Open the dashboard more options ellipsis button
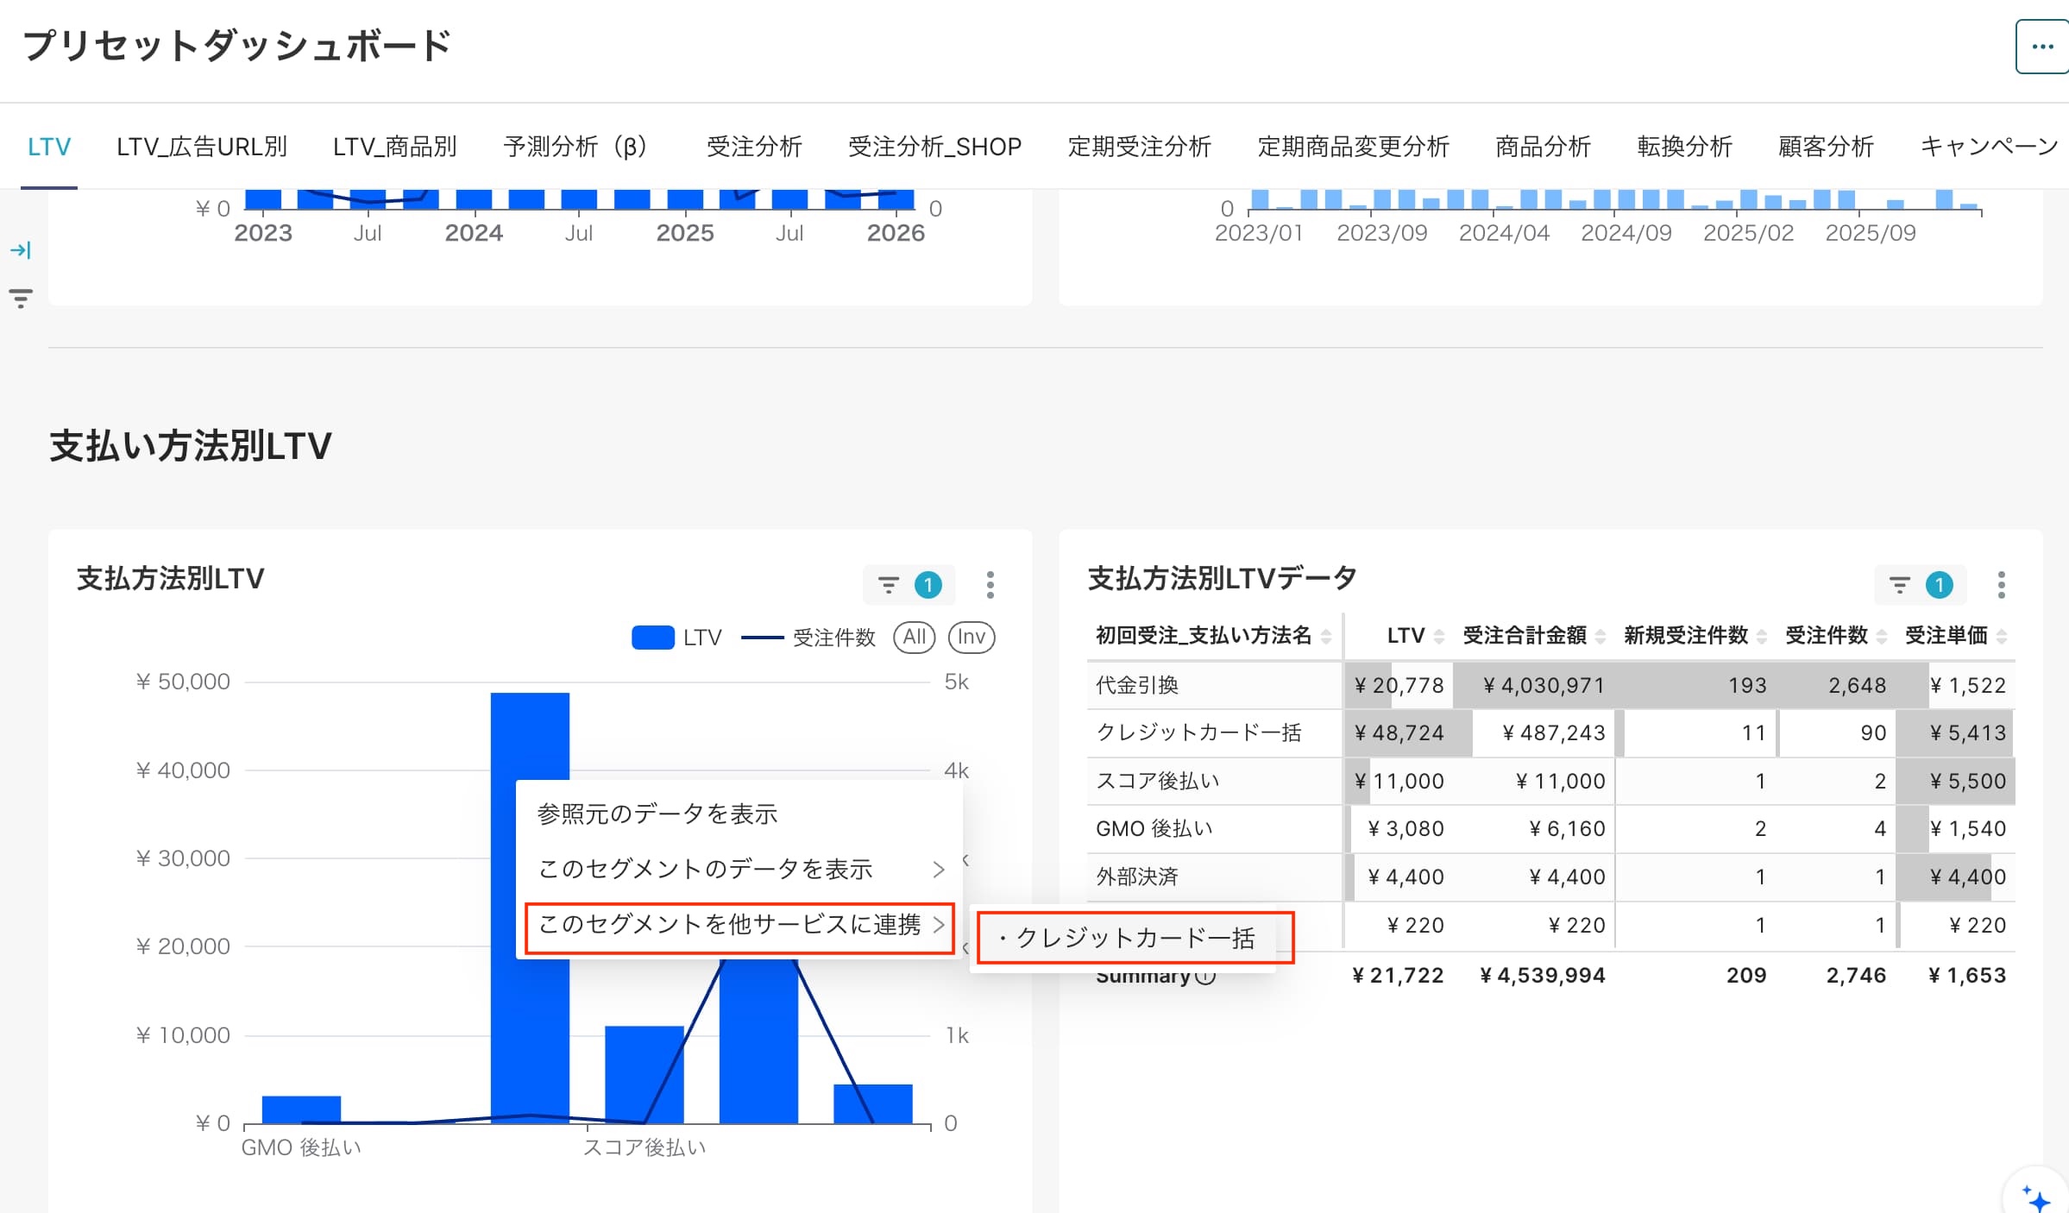 click(2041, 47)
